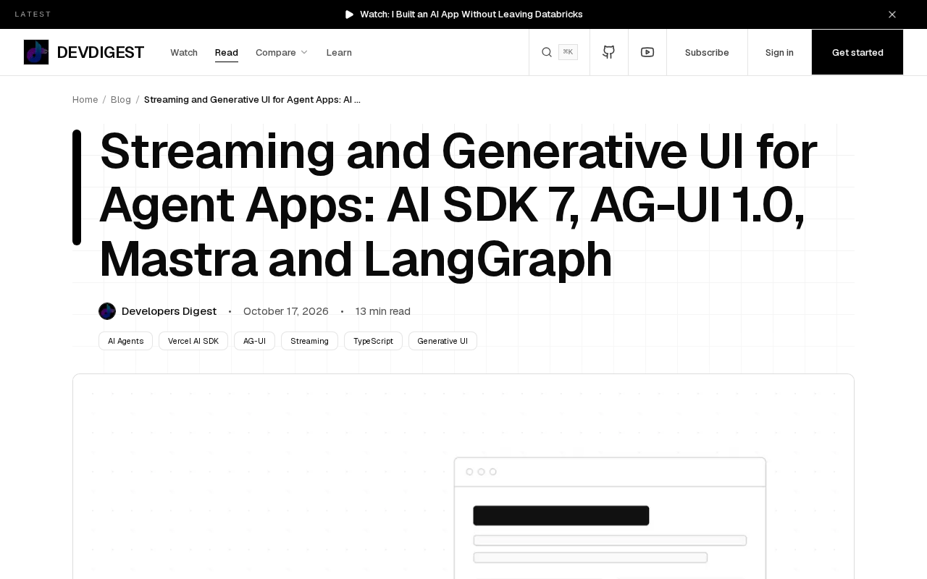Click the DEVDIGEST brand name

pos(101,52)
